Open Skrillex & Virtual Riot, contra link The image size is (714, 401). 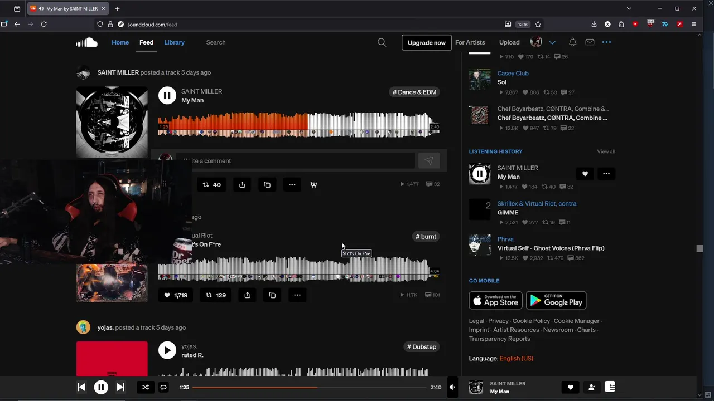[x=537, y=204]
